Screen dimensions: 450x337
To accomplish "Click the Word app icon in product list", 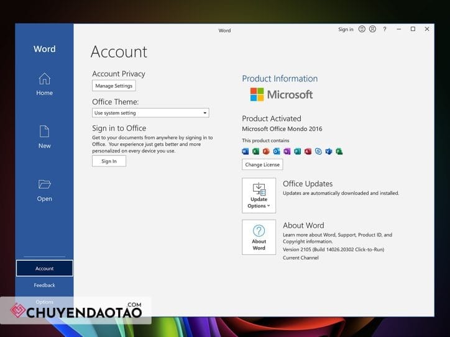I will tap(246, 151).
